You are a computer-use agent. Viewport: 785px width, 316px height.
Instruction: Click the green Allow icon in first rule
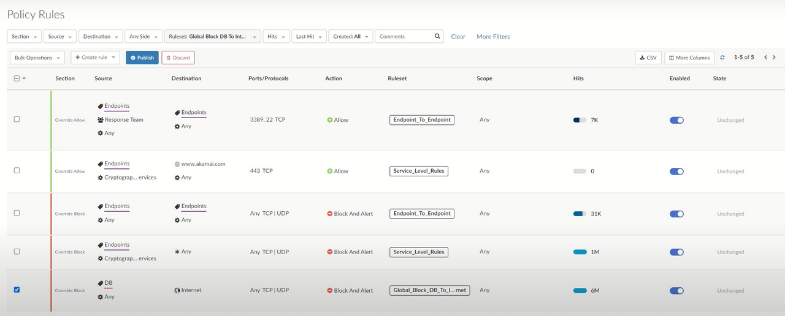click(x=329, y=120)
